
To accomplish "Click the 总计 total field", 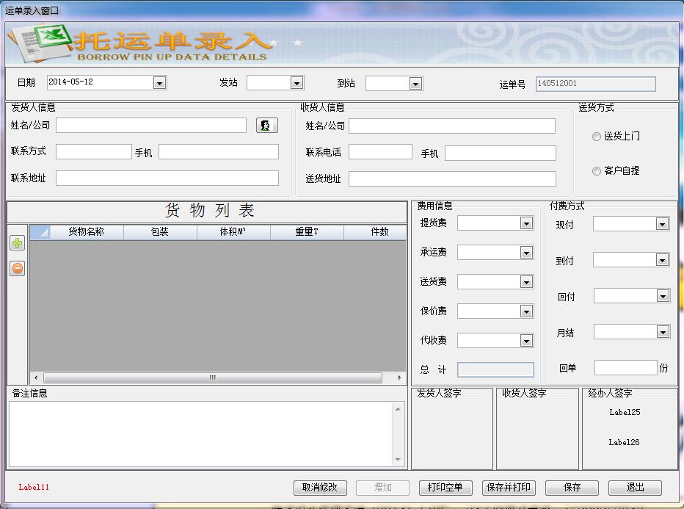I will click(495, 369).
